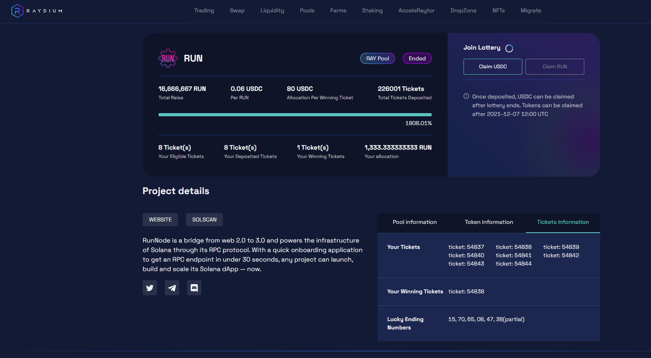The image size is (651, 358).
Task: Open the project WEBSITE button
Action: tap(160, 220)
